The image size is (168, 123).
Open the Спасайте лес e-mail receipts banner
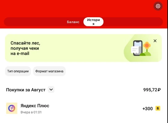tap(83, 48)
